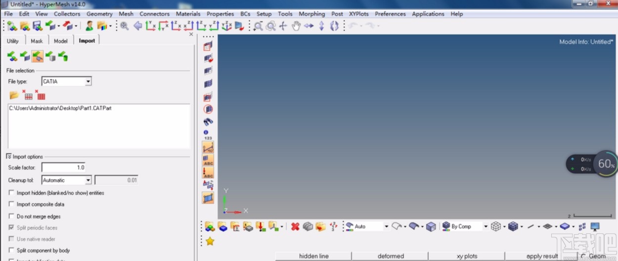Click the circle zoom magnifier icon
The height and width of the screenshot is (261, 618).
[270, 26]
